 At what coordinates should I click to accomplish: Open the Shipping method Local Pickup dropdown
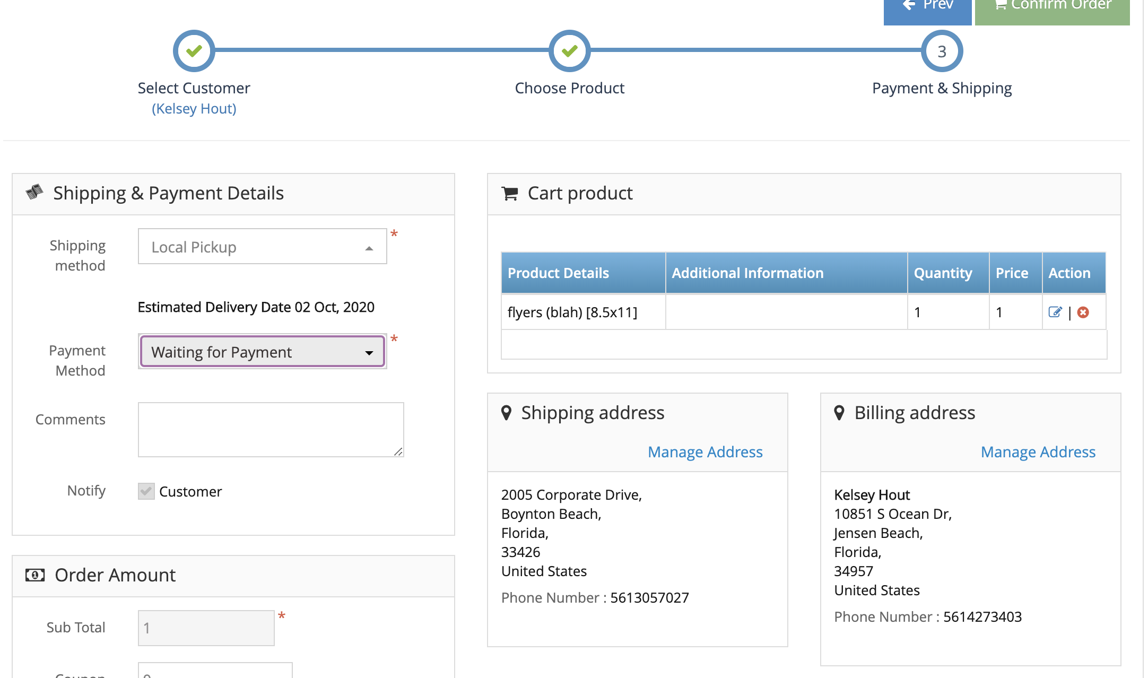coord(262,247)
